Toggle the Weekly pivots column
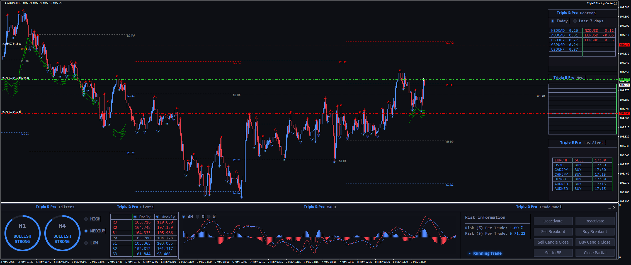This screenshot has height=265, width=631. coord(157,217)
